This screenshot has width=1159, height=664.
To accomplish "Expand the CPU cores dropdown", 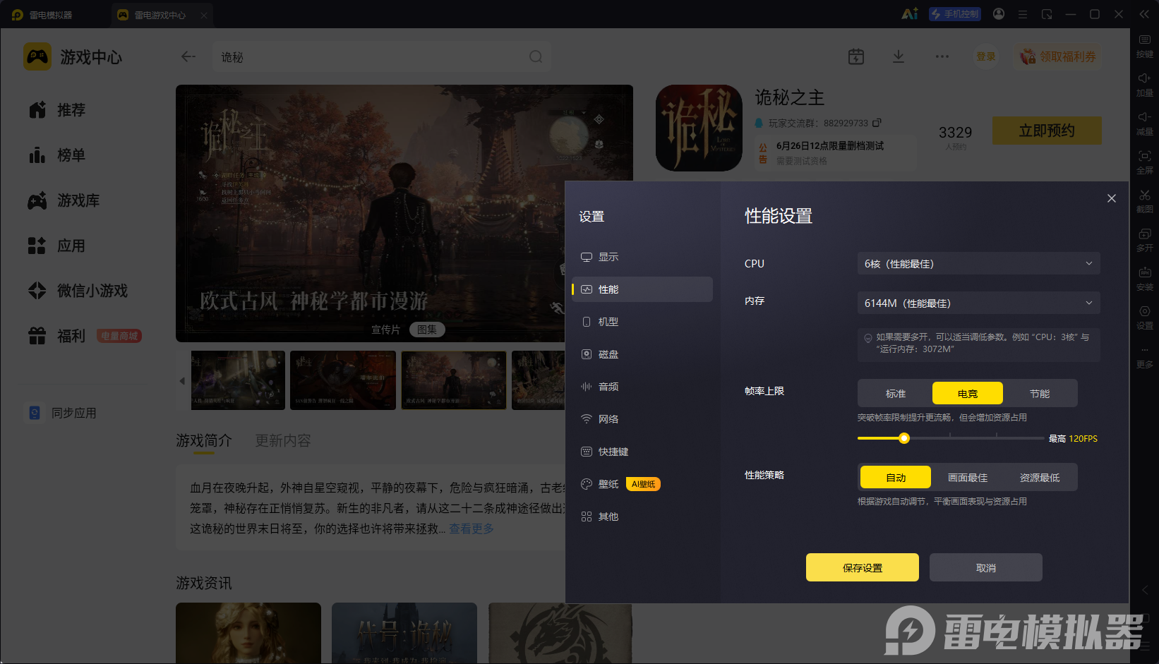I will click(978, 264).
